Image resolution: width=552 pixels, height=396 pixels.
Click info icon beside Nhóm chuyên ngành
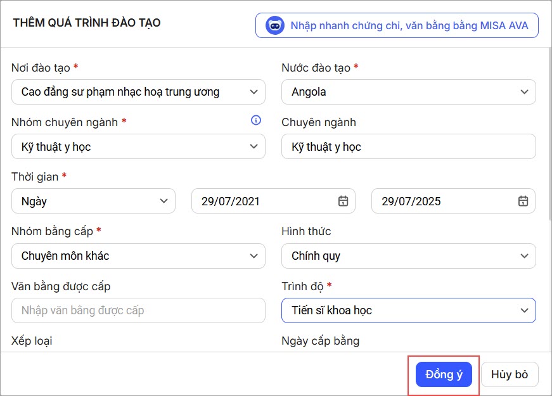tap(256, 120)
